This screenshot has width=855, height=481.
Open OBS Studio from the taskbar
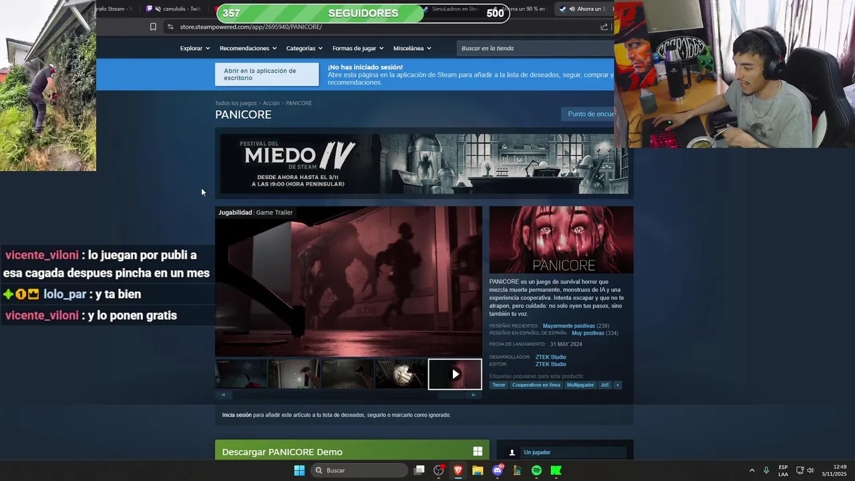click(439, 470)
